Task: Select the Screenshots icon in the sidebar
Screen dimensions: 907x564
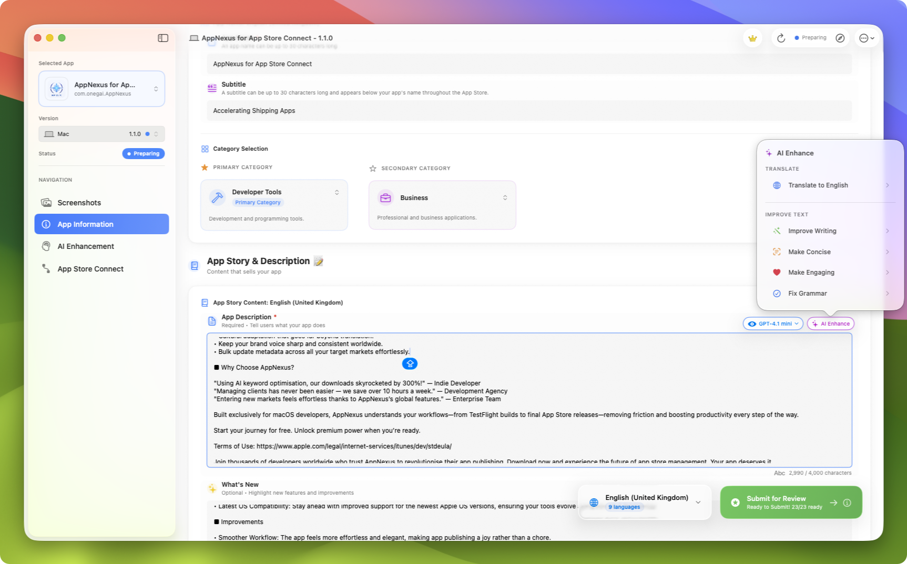Action: coord(46,202)
